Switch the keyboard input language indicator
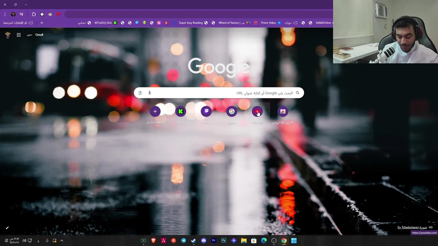438x246 pixels. (x=38, y=241)
